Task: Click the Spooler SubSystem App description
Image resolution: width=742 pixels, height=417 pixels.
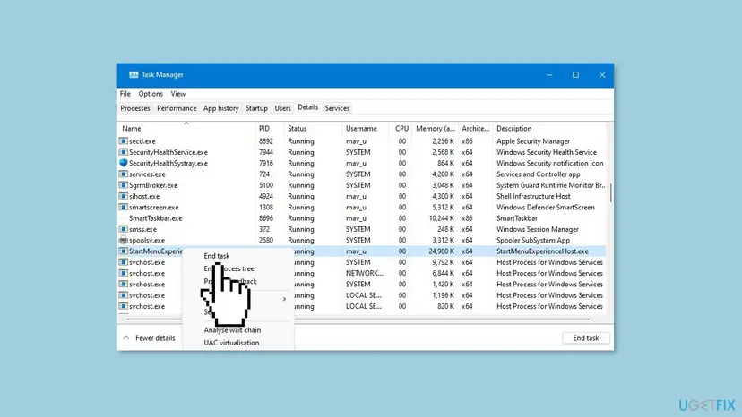Action: click(x=533, y=240)
